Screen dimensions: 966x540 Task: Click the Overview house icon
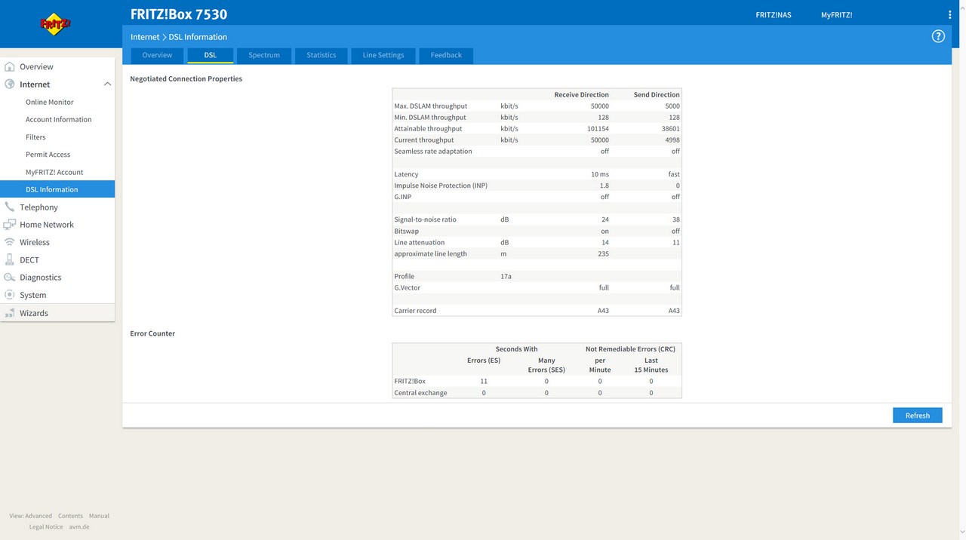tap(10, 66)
